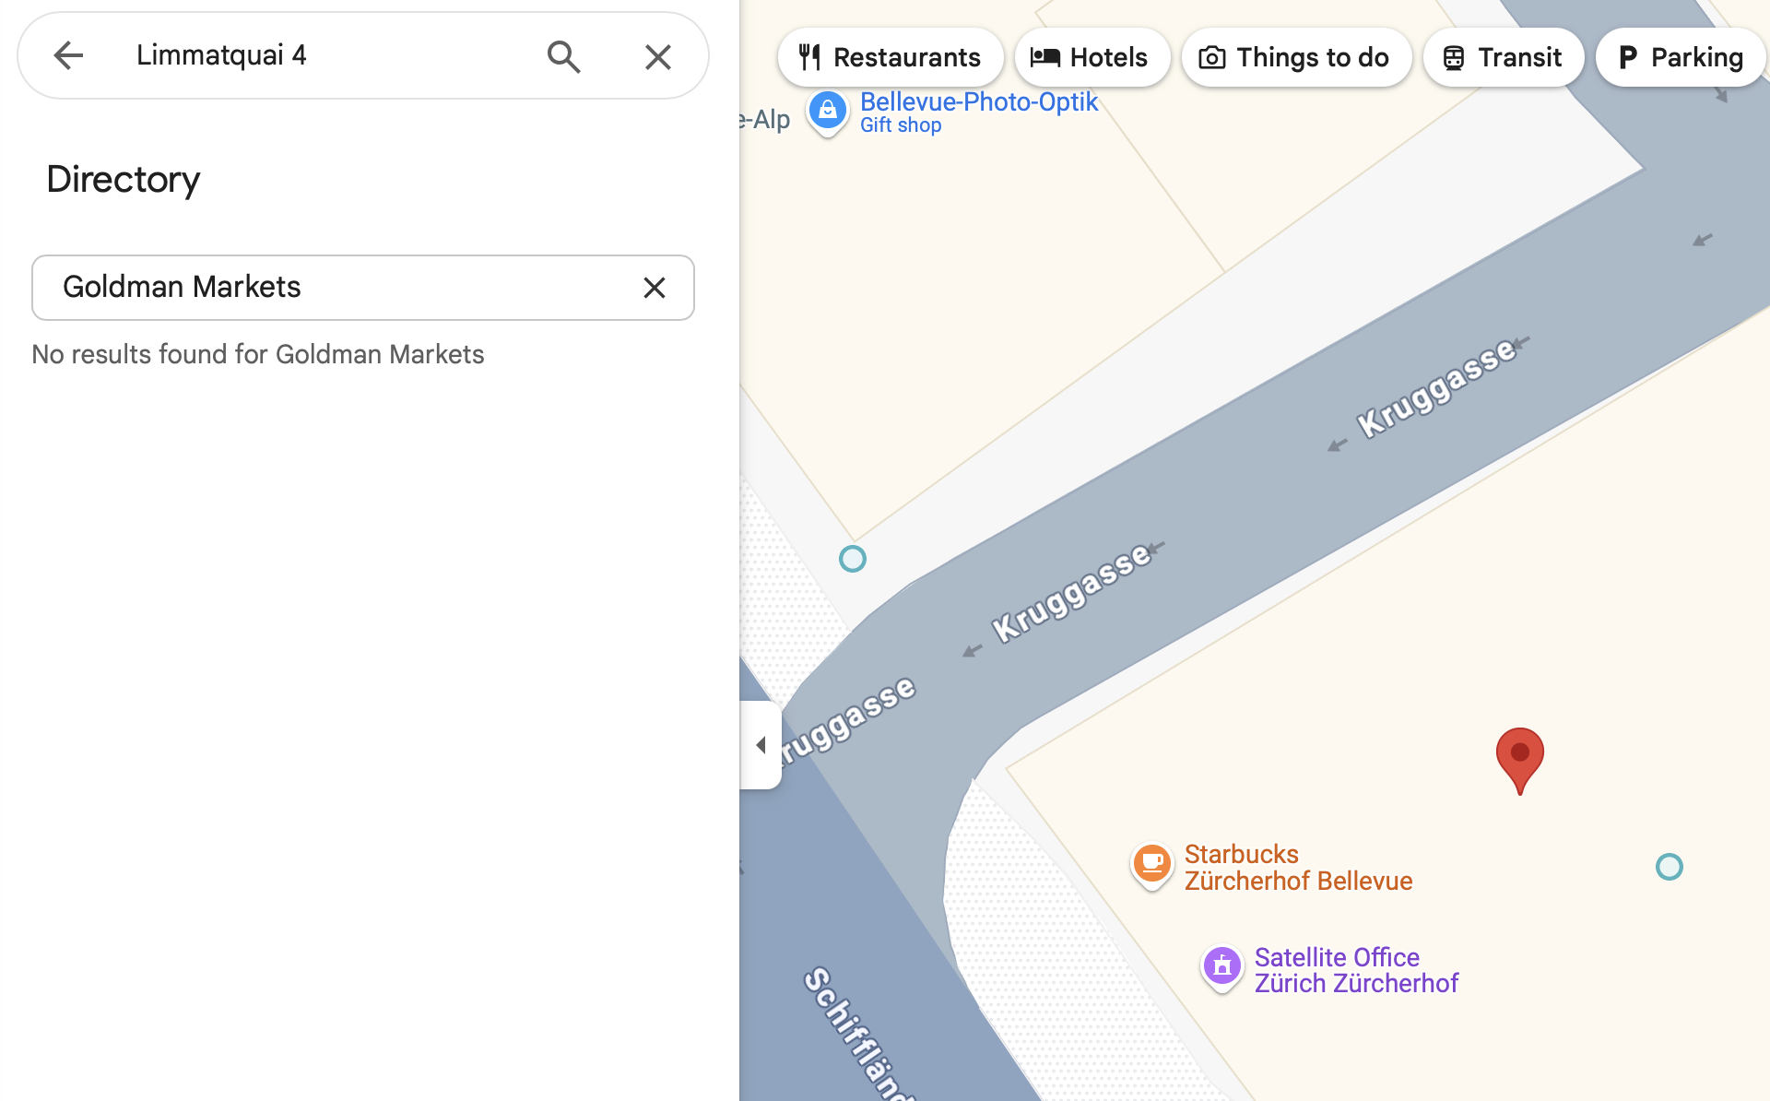Click the Bellevue-Photo-Optik label
This screenshot has width=1770, height=1101.
[x=978, y=101]
